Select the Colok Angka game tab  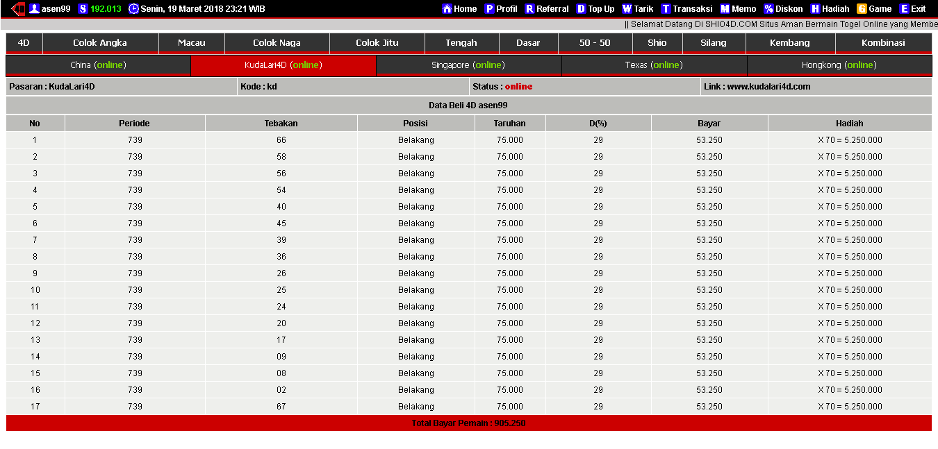click(100, 43)
